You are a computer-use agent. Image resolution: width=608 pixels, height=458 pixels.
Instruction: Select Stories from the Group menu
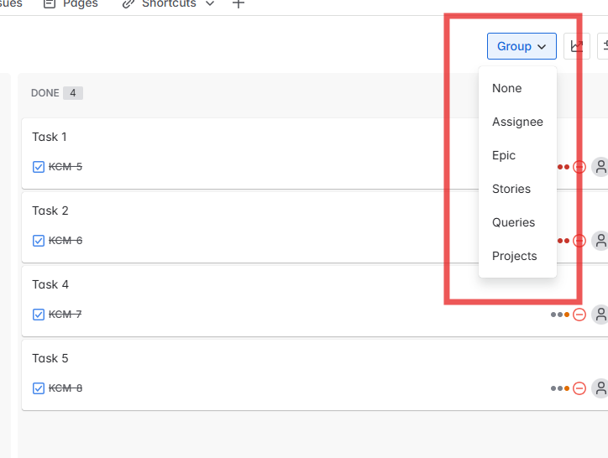pos(517,189)
